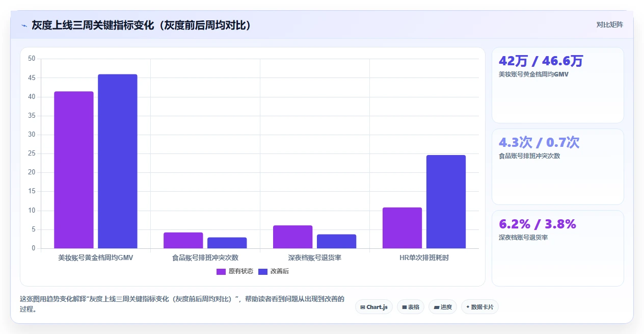This screenshot has width=644, height=334.
Task: Click the purple HR单次排班耗时 bar
Action: [x=403, y=228]
